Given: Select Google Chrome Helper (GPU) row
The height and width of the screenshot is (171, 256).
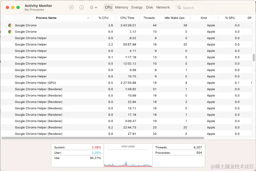Looking at the screenshot, I should tap(126, 83).
